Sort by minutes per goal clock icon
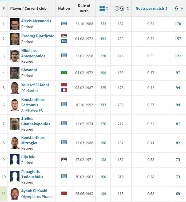This screenshot has width=186, height=202. (120, 8)
